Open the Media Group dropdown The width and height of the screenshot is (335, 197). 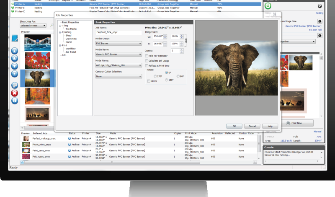point(119,43)
